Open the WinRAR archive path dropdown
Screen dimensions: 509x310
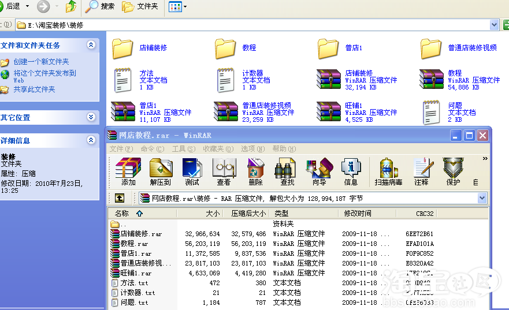[x=482, y=198]
